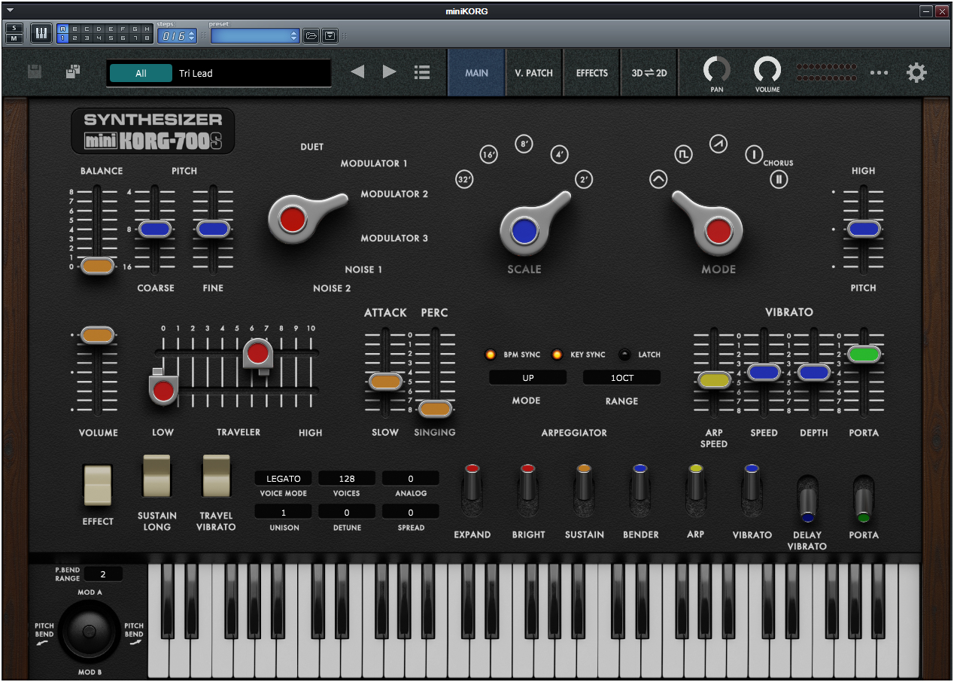Select MODULATOR 1
The height and width of the screenshot is (682, 954).
click(x=374, y=163)
